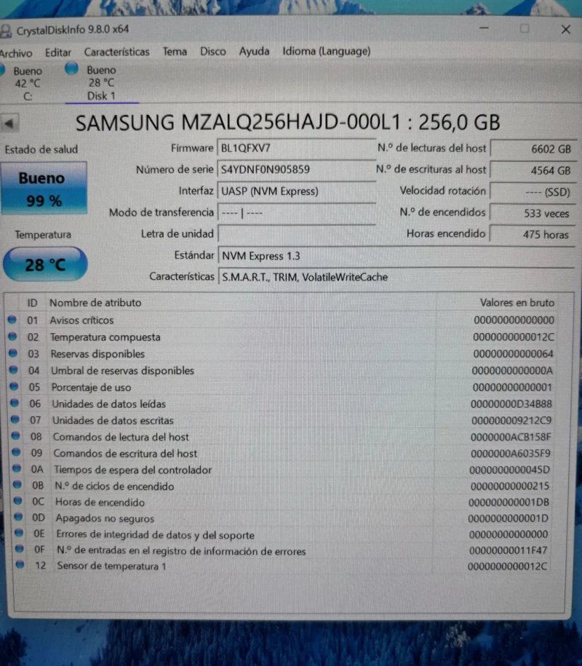Click status dot for Reservas disponibles
This screenshot has width=582, height=666.
coord(13,353)
